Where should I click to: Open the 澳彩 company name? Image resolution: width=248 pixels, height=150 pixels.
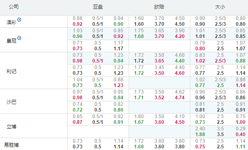pos(11,22)
